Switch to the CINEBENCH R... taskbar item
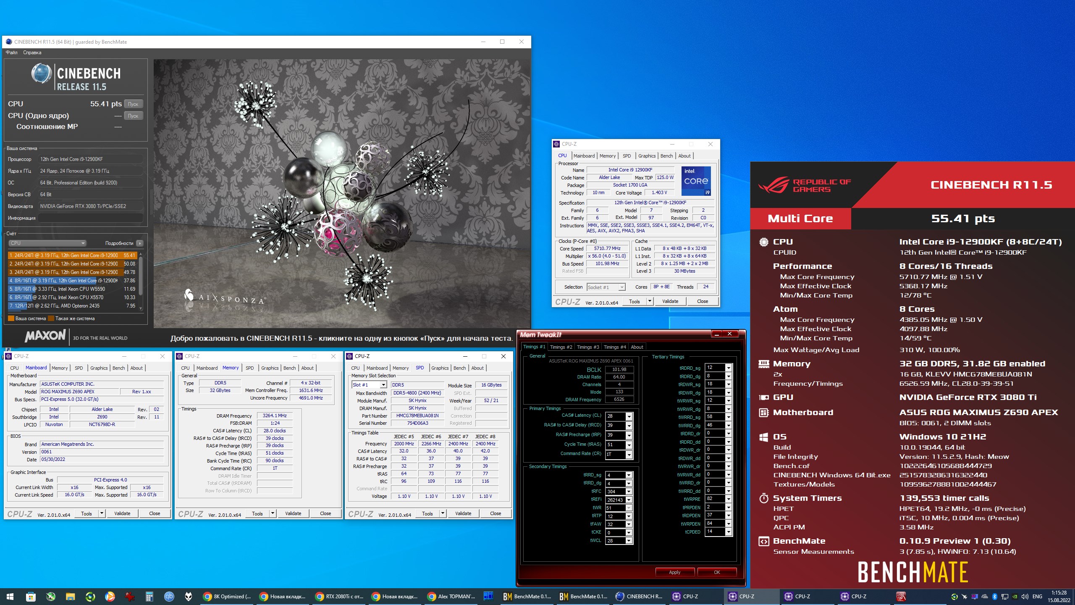1075x605 pixels. point(639,597)
